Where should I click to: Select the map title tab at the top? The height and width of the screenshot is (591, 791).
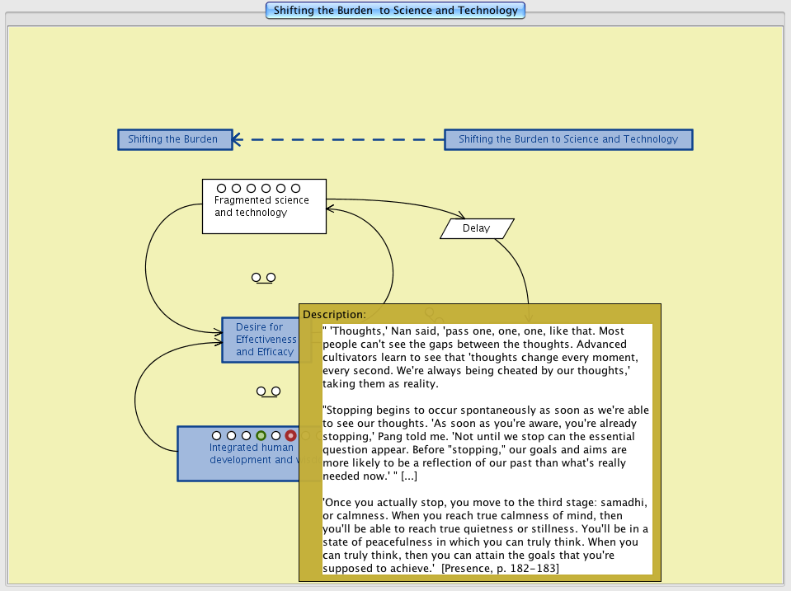pos(395,11)
